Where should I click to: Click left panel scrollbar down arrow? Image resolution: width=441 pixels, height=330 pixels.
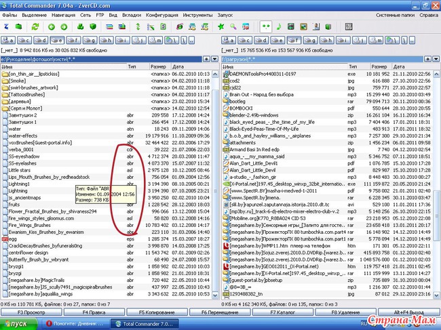215,295
